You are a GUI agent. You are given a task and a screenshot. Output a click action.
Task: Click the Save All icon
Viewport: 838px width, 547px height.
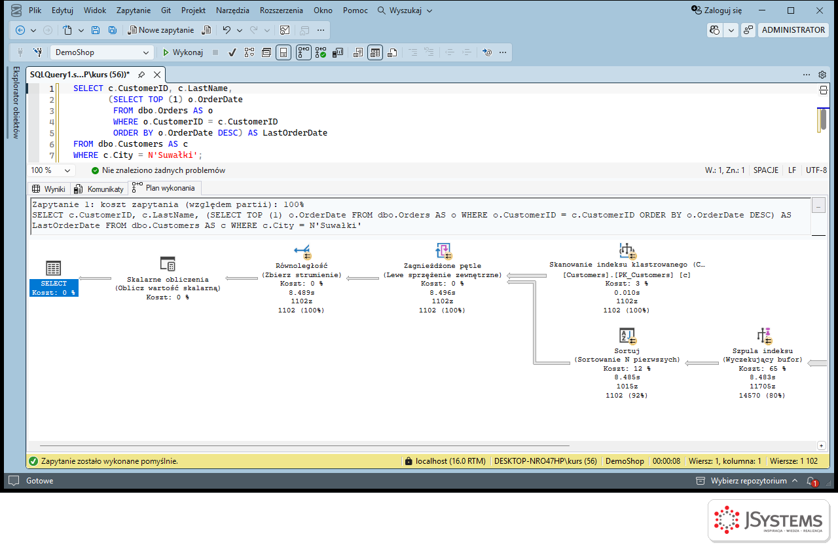tap(113, 30)
